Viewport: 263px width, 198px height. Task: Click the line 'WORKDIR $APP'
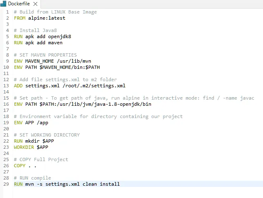(31, 147)
